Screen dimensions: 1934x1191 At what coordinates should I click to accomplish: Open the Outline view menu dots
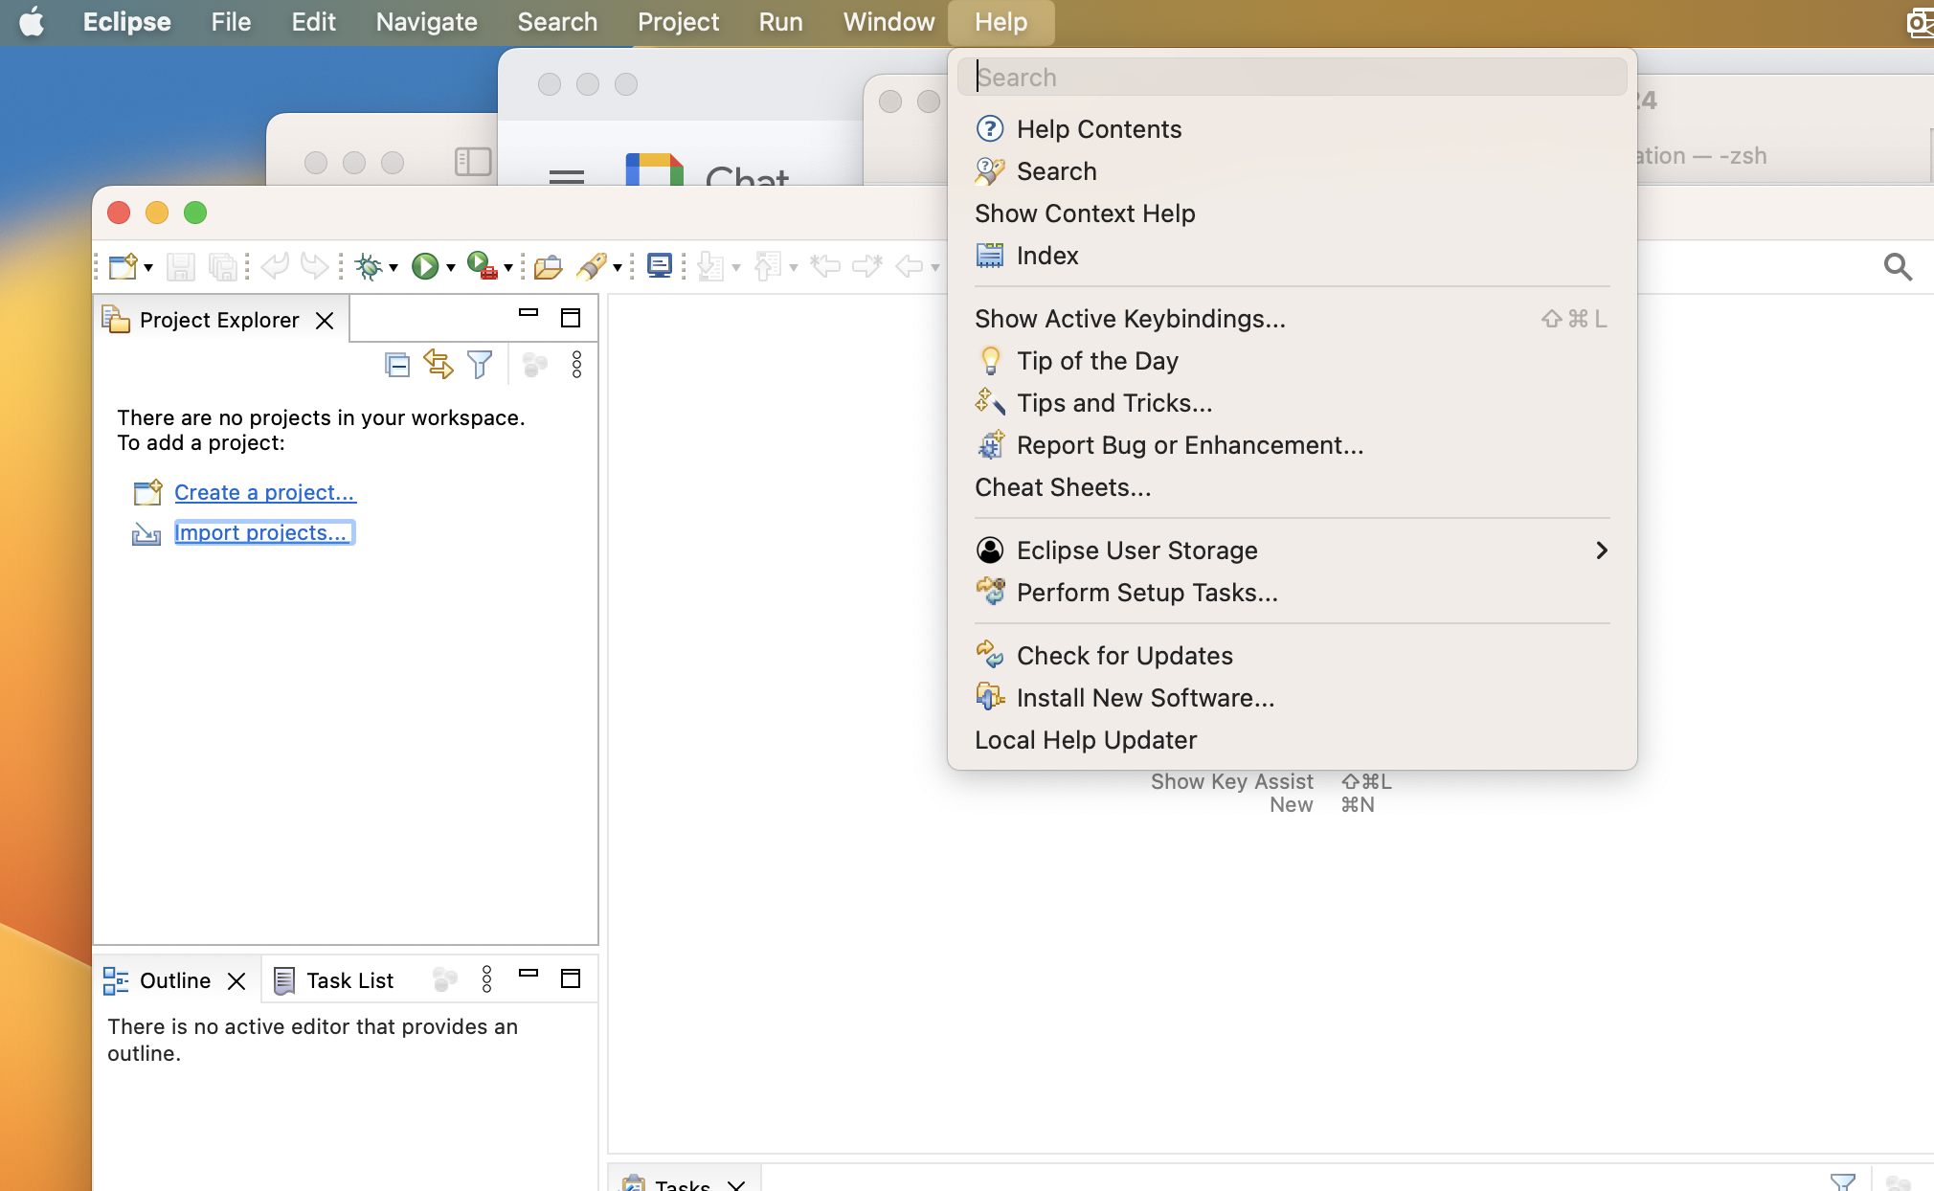click(x=486, y=979)
